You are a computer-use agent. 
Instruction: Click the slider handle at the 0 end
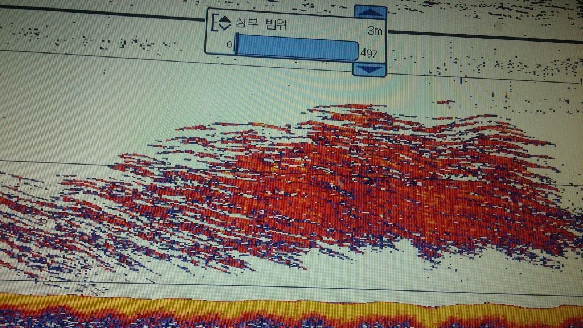(236, 46)
